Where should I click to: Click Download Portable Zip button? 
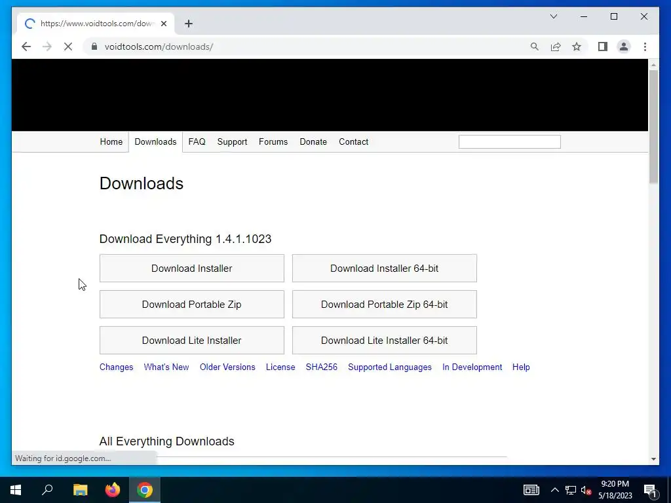192,304
